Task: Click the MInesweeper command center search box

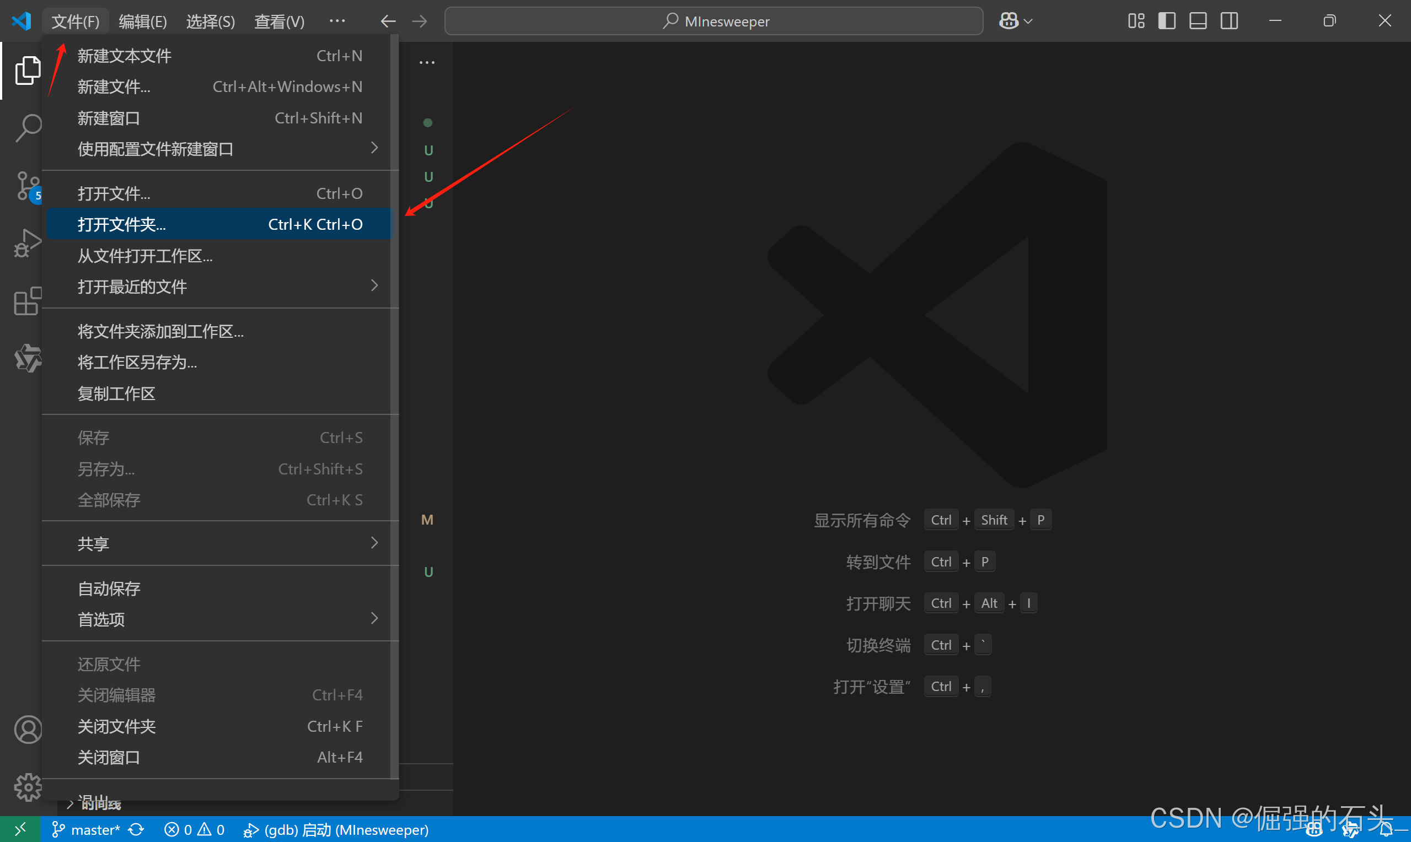Action: pos(713,21)
